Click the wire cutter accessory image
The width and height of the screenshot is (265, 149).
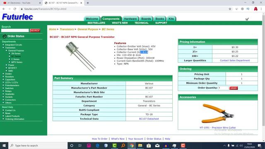[x=218, y=113]
